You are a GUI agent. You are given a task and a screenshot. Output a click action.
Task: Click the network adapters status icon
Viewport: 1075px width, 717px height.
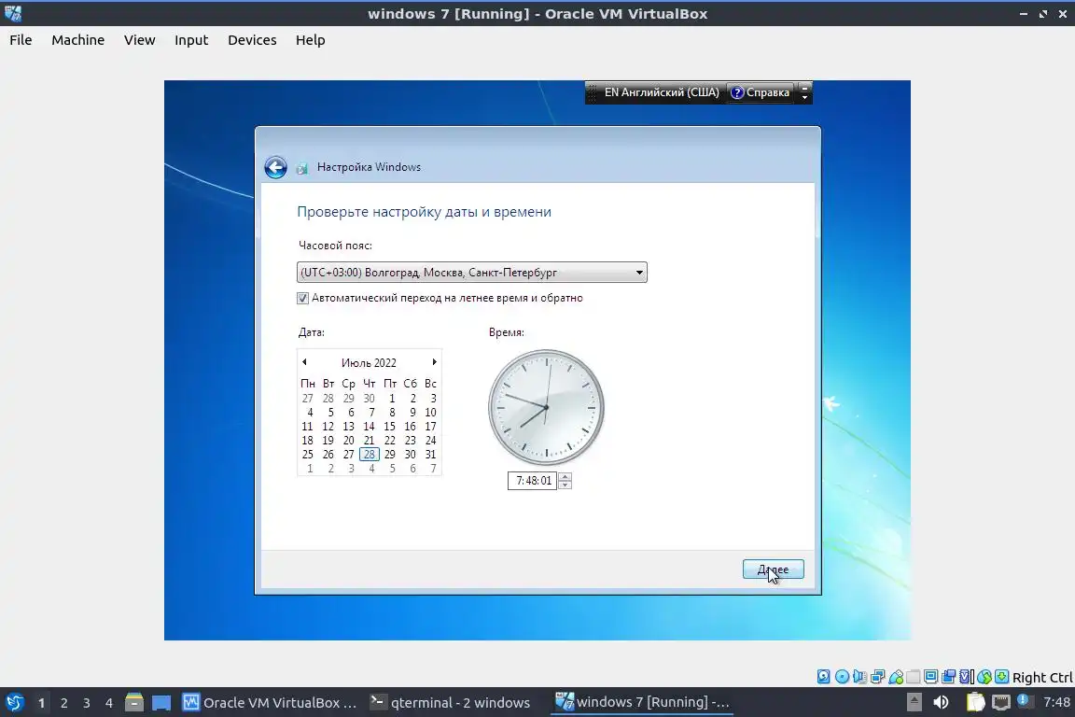[877, 677]
